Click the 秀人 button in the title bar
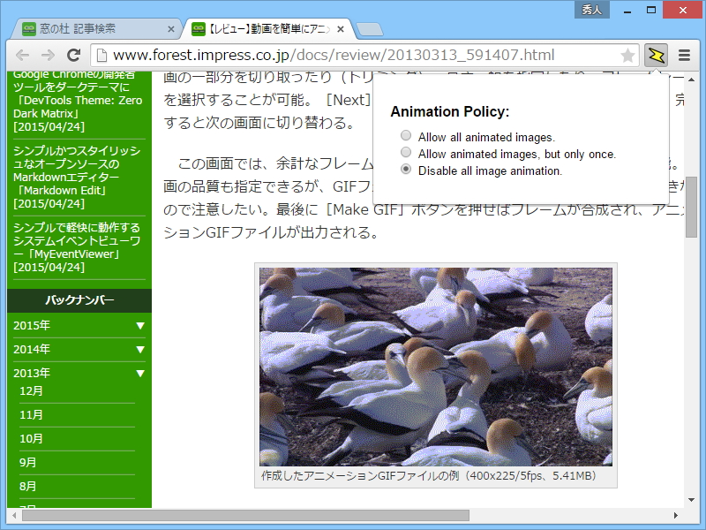This screenshot has width=706, height=530. (591, 10)
